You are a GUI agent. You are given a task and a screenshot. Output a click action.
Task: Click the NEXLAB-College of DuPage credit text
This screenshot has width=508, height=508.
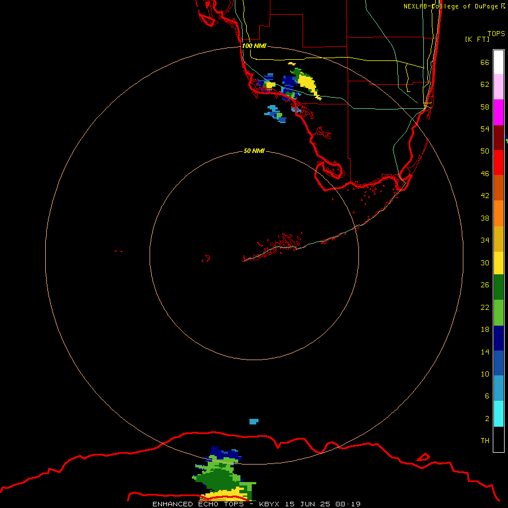[454, 6]
